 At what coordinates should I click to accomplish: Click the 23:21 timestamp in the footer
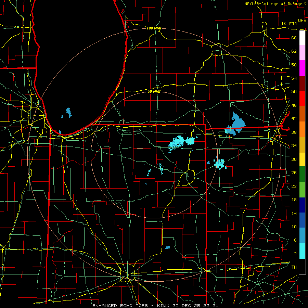point(211,306)
